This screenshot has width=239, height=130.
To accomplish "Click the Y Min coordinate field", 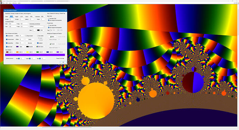I will click(12, 27).
